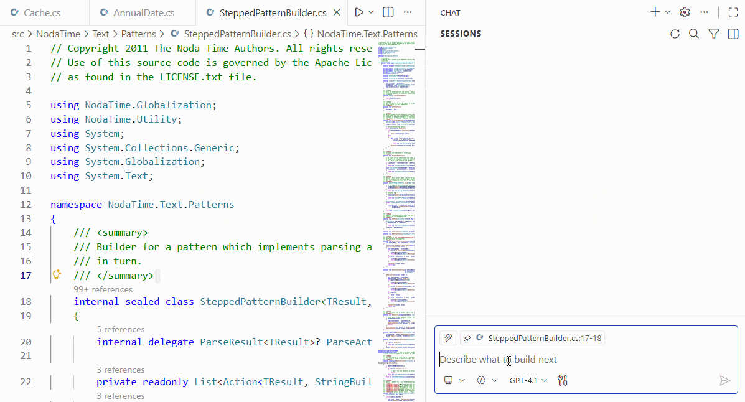745x402 pixels.
Task: Toggle the sessions panel layout view
Action: (x=733, y=34)
